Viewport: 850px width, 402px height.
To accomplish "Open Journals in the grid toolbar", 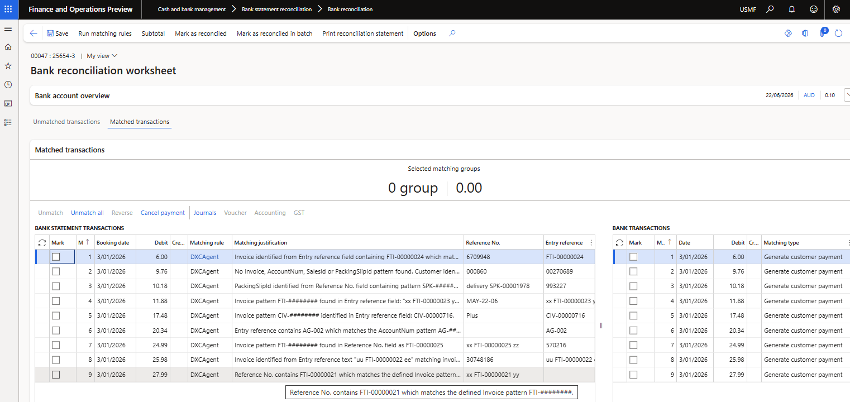I will [205, 213].
